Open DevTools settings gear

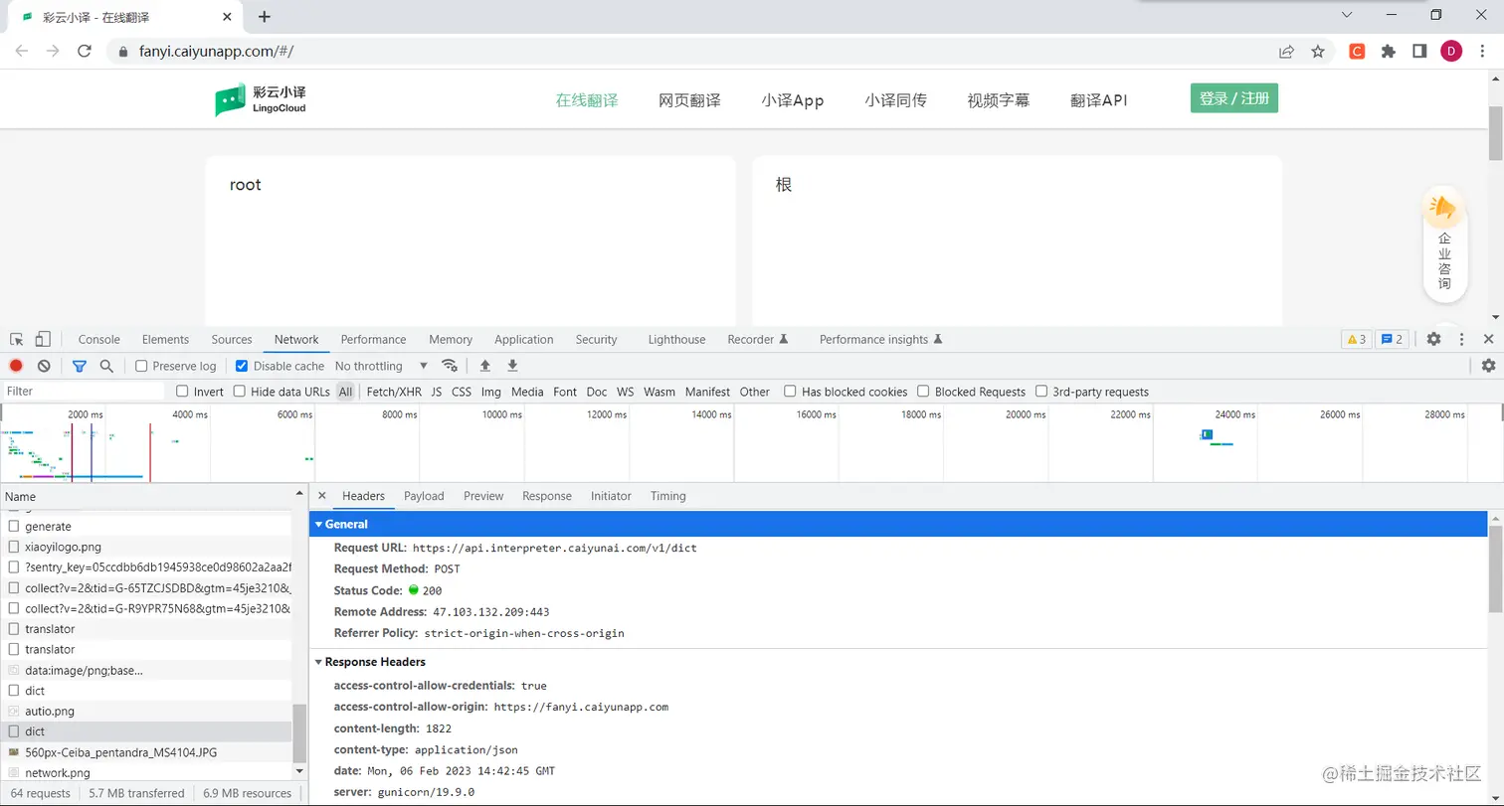tap(1433, 339)
